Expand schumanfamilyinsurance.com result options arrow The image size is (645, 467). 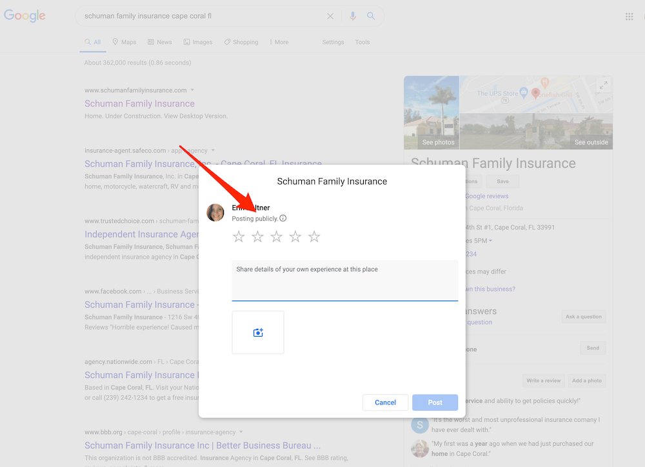pos(192,90)
